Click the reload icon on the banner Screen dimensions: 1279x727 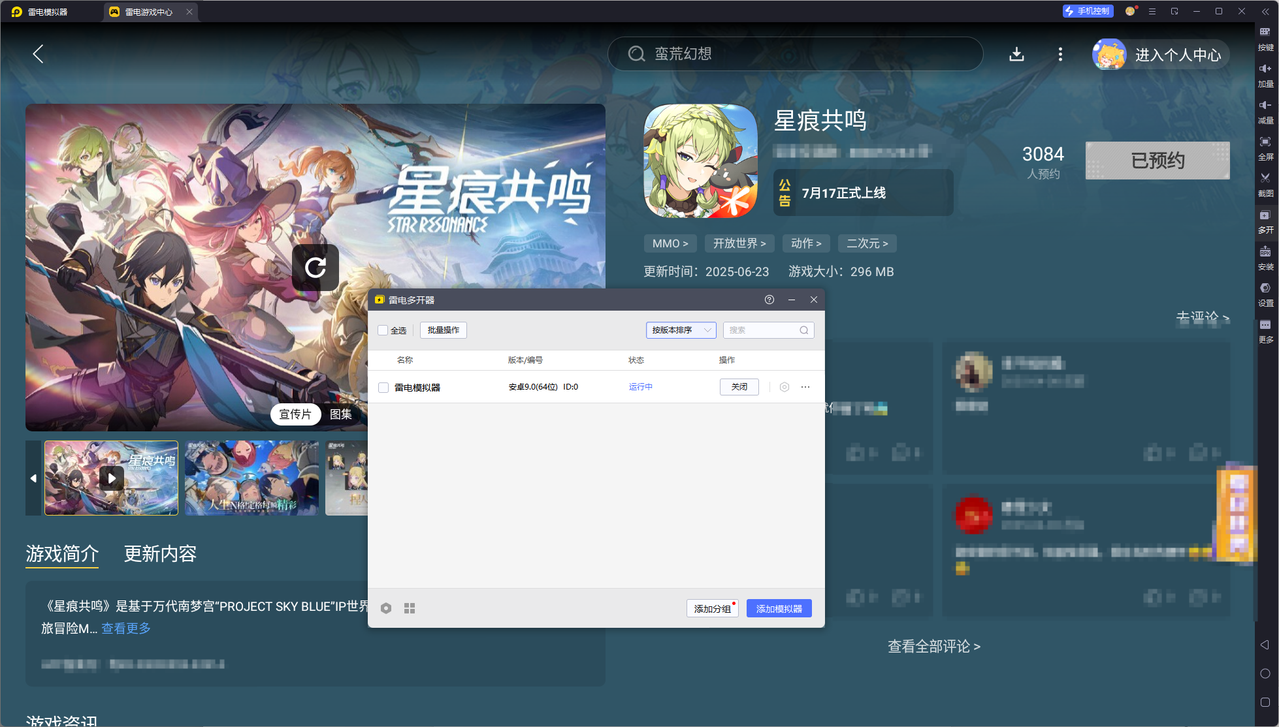click(316, 267)
